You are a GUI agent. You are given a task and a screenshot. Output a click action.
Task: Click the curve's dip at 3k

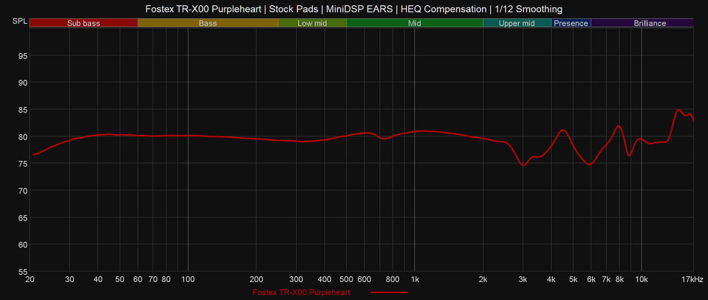[x=523, y=165]
